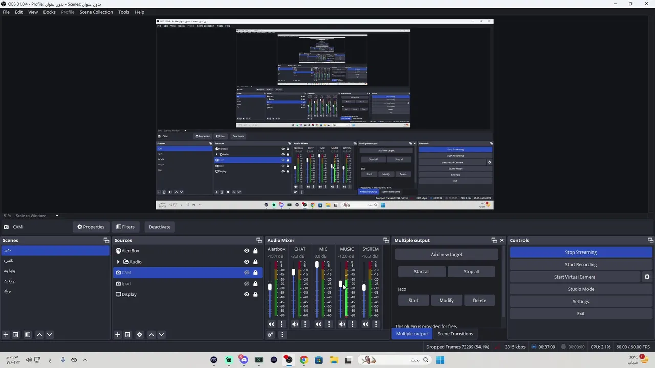The width and height of the screenshot is (655, 368).
Task: Open the Tools menu
Action: pyautogui.click(x=124, y=12)
